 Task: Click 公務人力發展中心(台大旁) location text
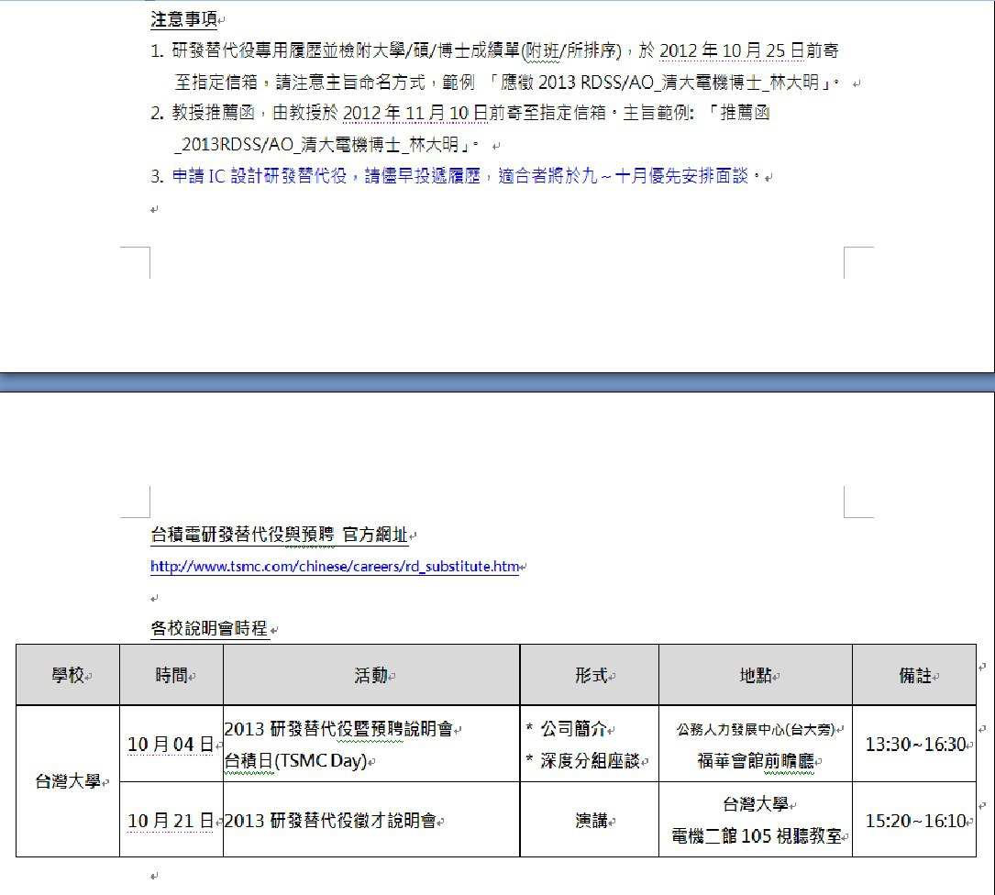pyautogui.click(x=756, y=729)
